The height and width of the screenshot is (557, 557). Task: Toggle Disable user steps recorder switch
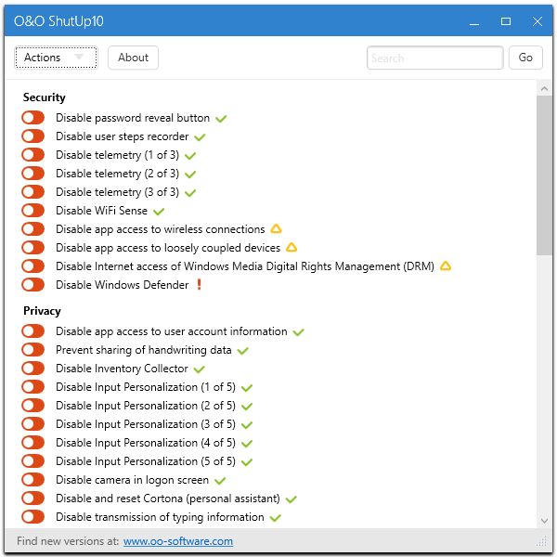[33, 136]
